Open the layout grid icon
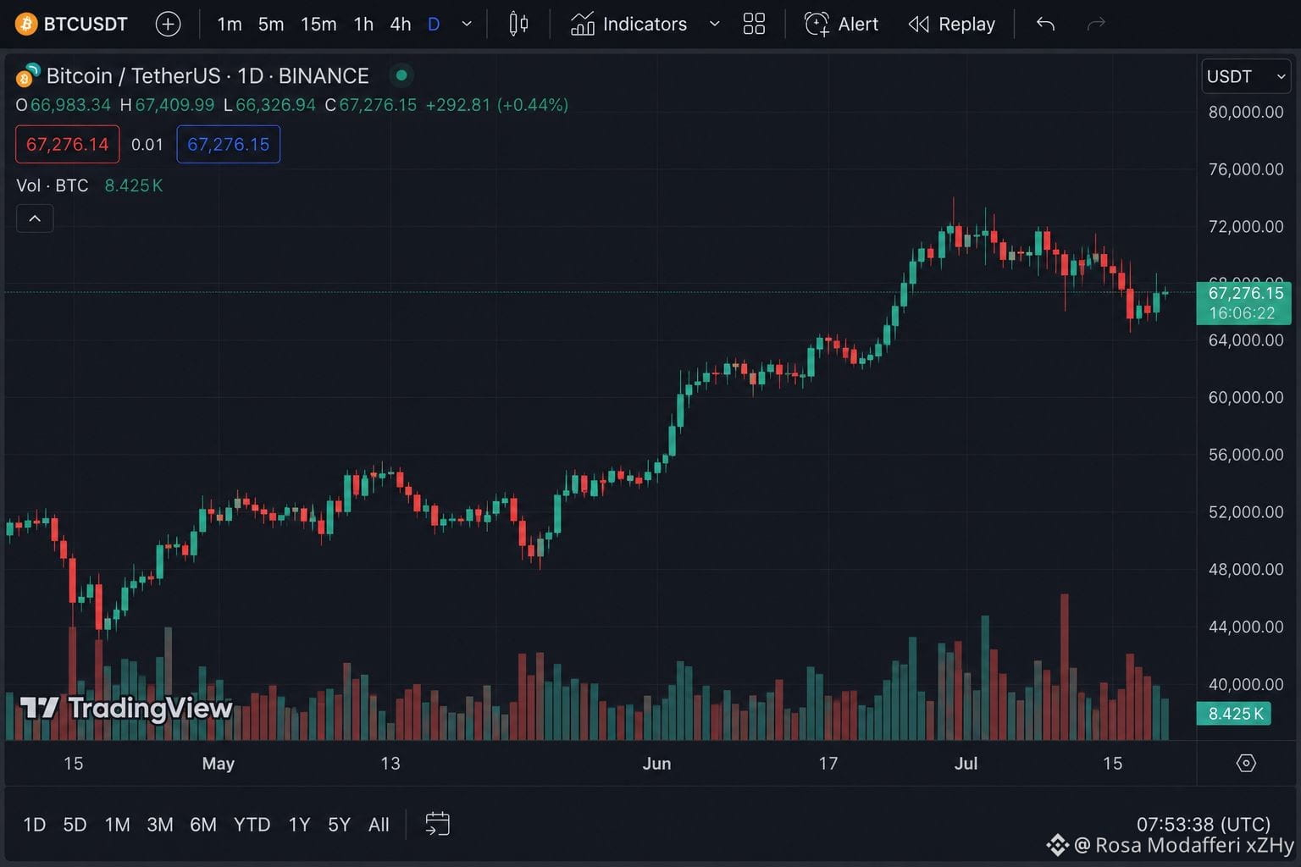 [x=754, y=24]
